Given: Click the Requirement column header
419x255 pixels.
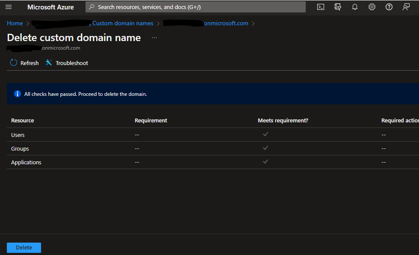Looking at the screenshot, I should [150, 121].
